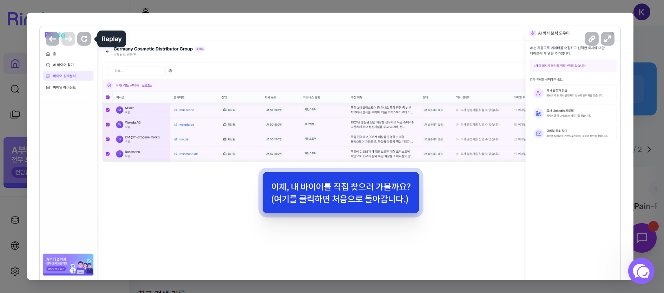Click the Rossmann company name
Screen dimensions: 664x293
click(x=132, y=152)
